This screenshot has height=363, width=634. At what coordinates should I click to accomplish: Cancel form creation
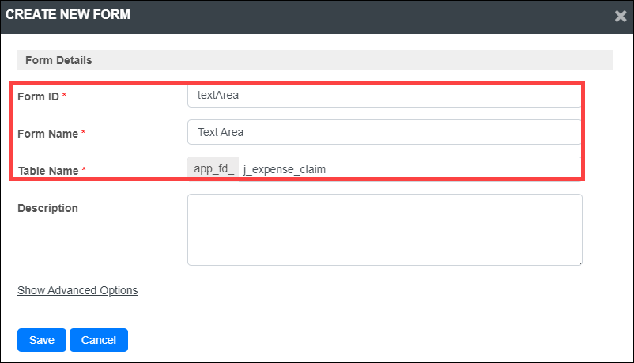[x=99, y=340]
